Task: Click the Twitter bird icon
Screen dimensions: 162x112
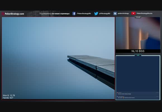Action: 96,13
